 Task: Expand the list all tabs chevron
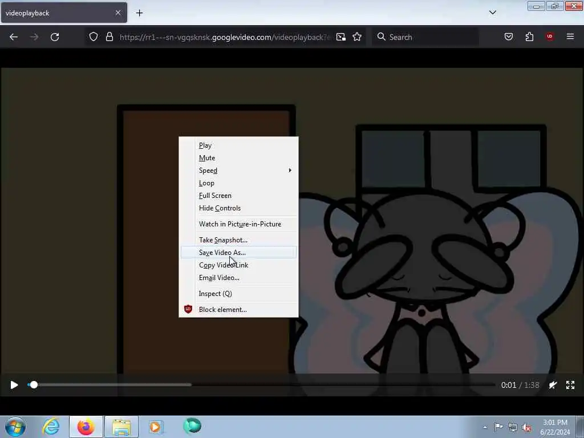click(x=493, y=13)
